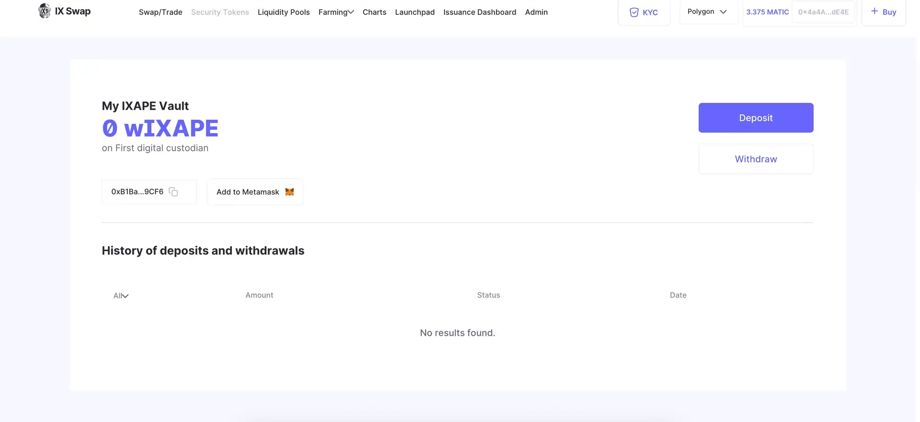Click the IX Swap logo icon
The width and height of the screenshot is (920, 422).
45,11
